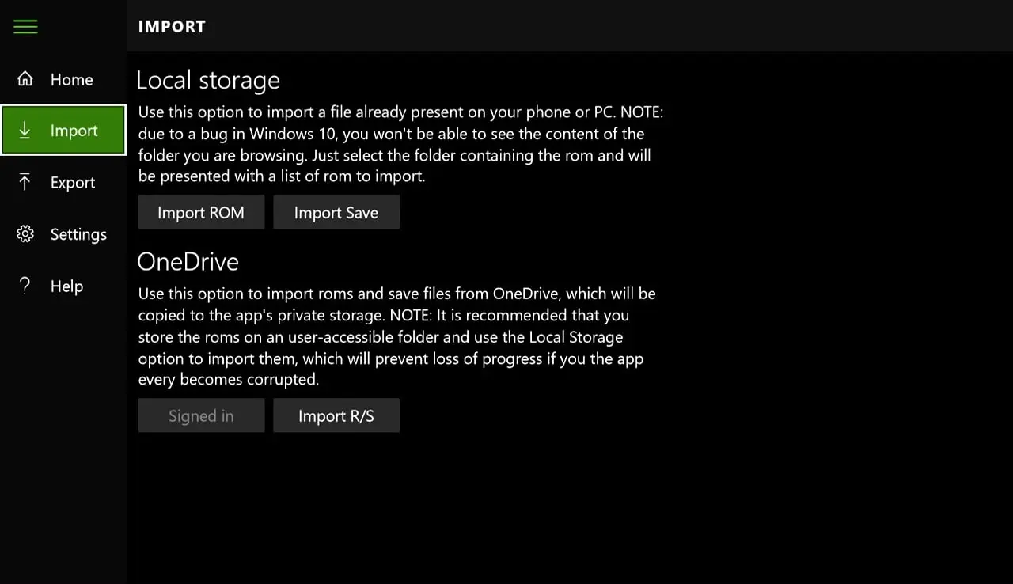Select the Import label in sidebar
The image size is (1013, 584).
[74, 131]
